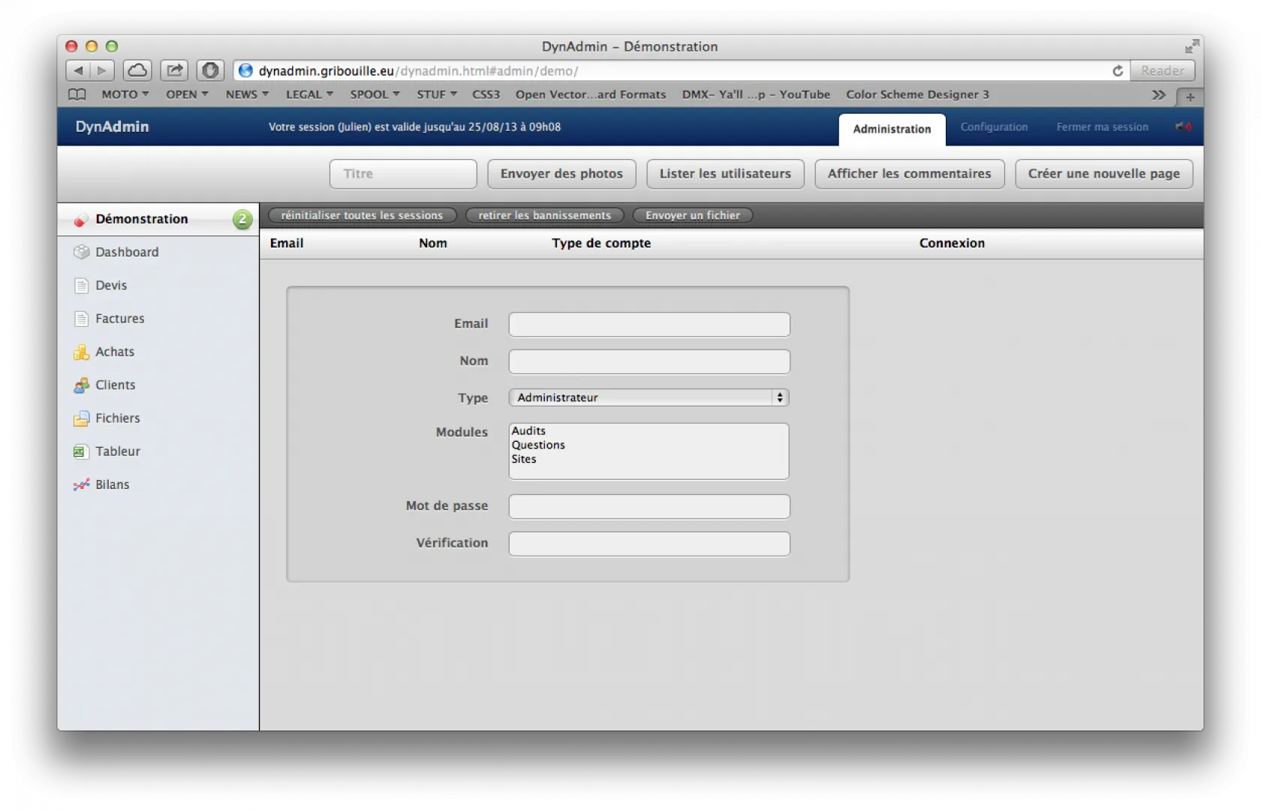Open Achats via its coins icon
Screen dimensions: 1261x810
click(x=81, y=352)
